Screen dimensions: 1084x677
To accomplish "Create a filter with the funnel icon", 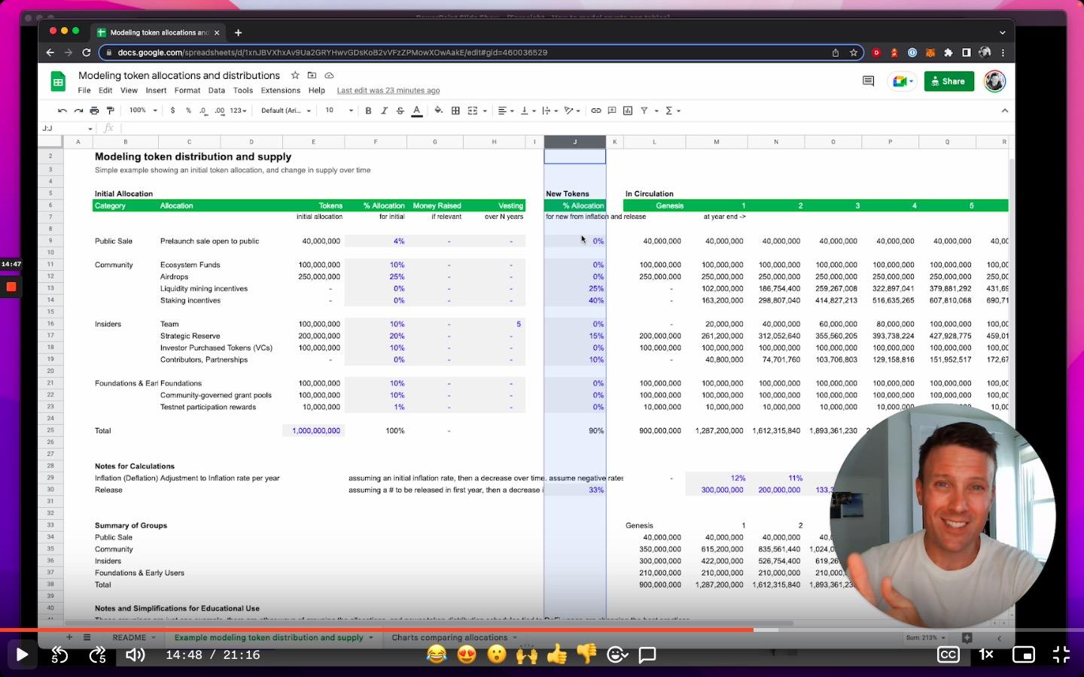I will tap(644, 111).
